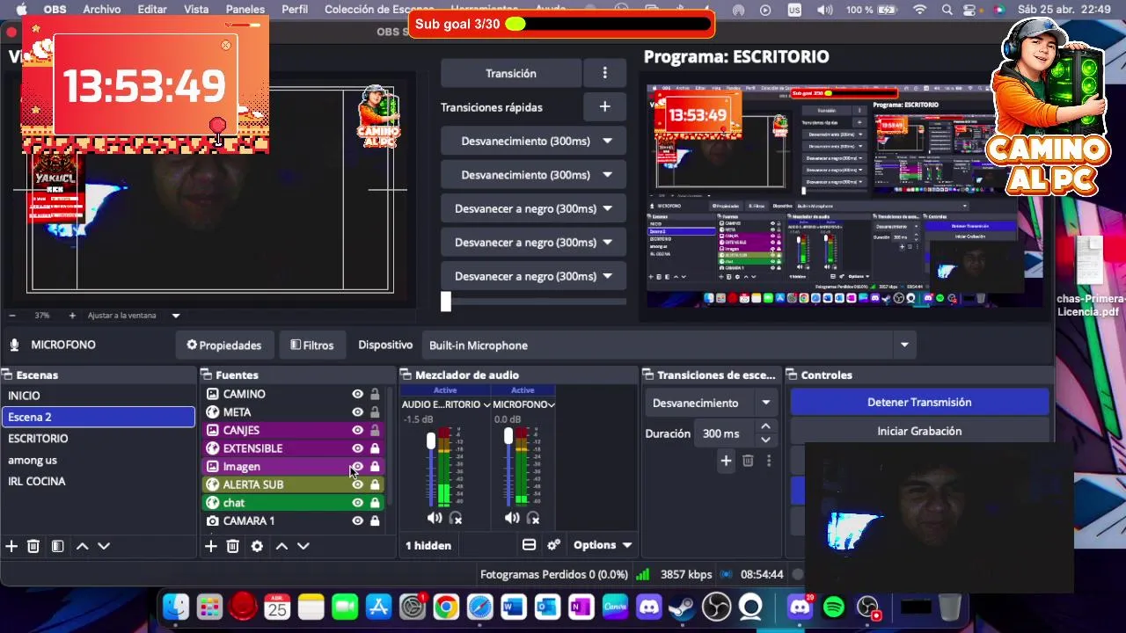The image size is (1126, 633).
Task: Open Canva from the Dock
Action: click(615, 607)
